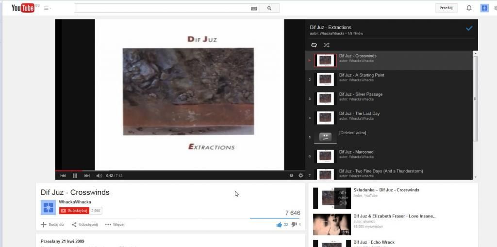
Task: Open player settings gear
Action: point(301,175)
